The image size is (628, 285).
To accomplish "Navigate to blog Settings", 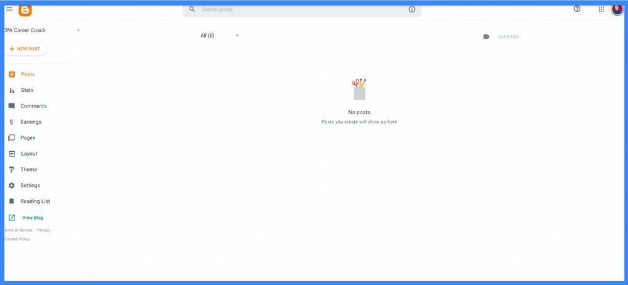I will 30,185.
